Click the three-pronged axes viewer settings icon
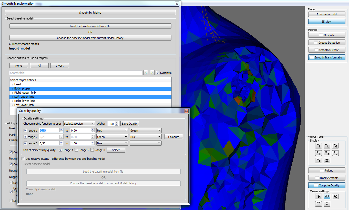The width and height of the screenshot is (349, 210). pyautogui.click(x=327, y=204)
